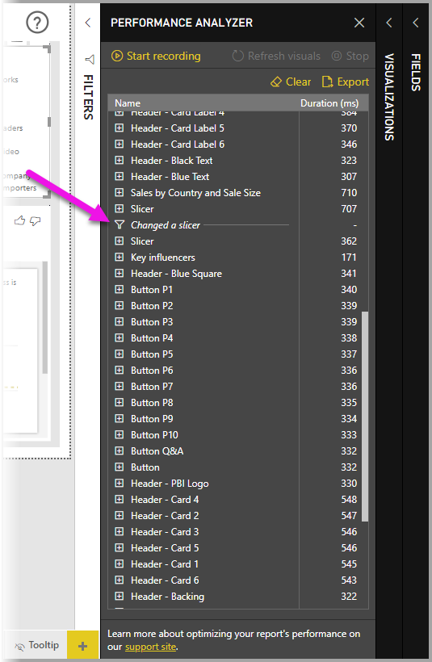The height and width of the screenshot is (662, 432).
Task: Export the performance results
Action: point(346,82)
